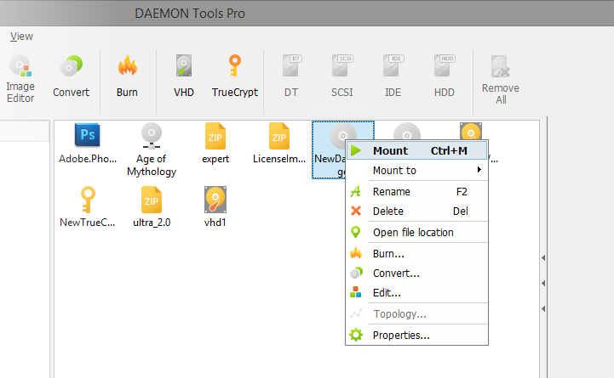Viewport: 614px width, 378px height.
Task: Click the Convert toolbar icon
Action: (71, 78)
